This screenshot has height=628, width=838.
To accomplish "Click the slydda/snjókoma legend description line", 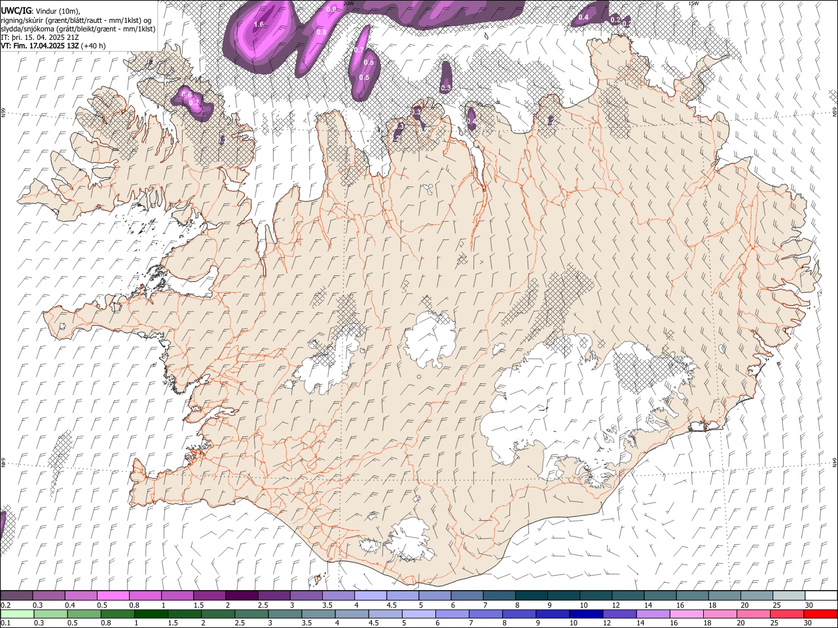I will click(x=78, y=29).
